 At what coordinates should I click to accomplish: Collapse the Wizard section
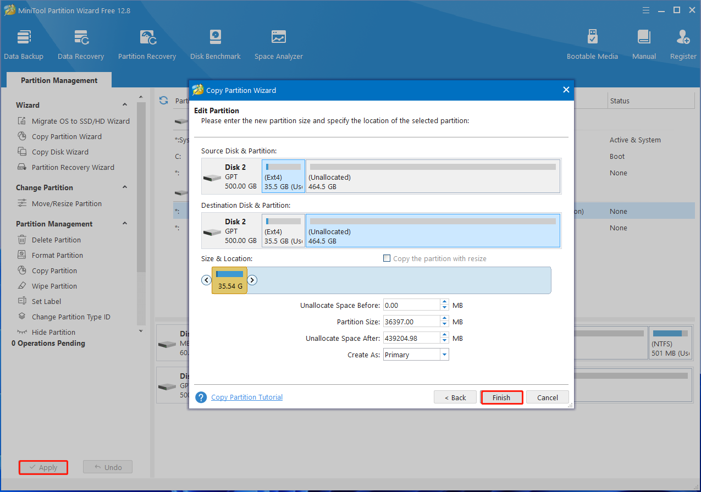click(125, 105)
